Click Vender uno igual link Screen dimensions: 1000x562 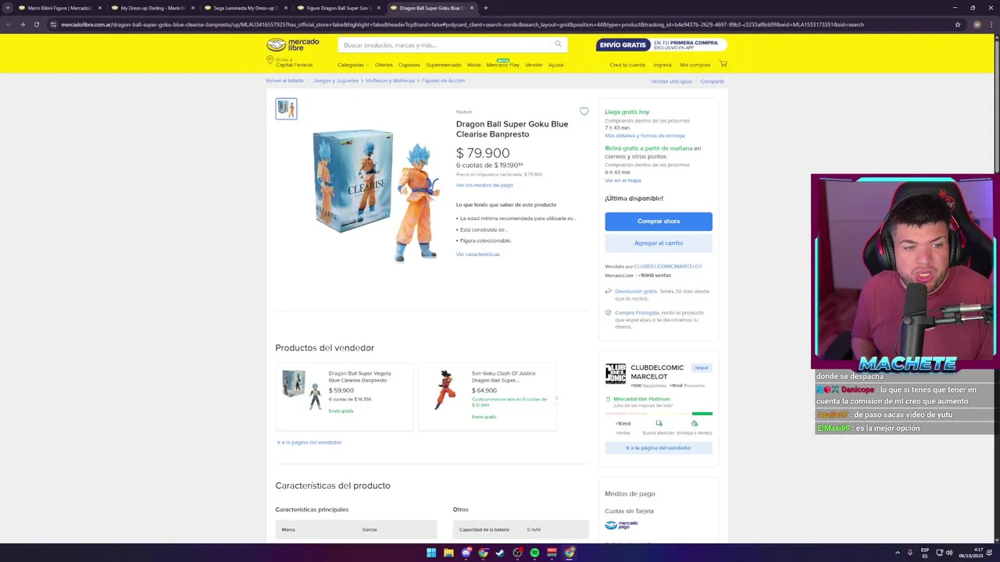pyautogui.click(x=671, y=81)
